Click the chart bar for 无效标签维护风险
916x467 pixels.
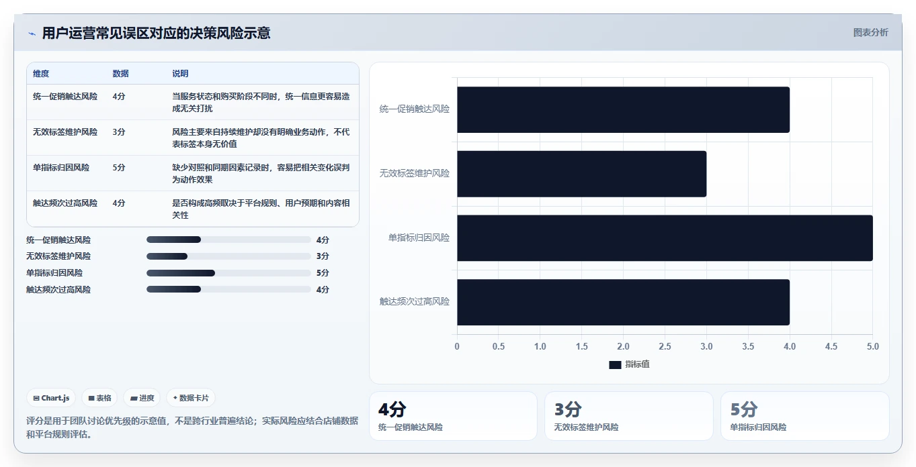tap(581, 174)
